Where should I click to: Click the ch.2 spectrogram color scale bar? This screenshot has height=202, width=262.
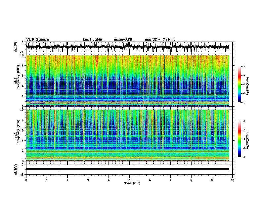click(x=239, y=139)
